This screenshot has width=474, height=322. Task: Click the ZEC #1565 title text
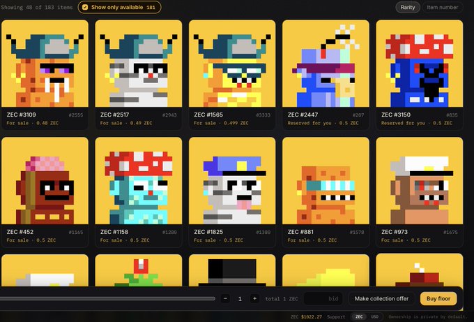[208, 115]
